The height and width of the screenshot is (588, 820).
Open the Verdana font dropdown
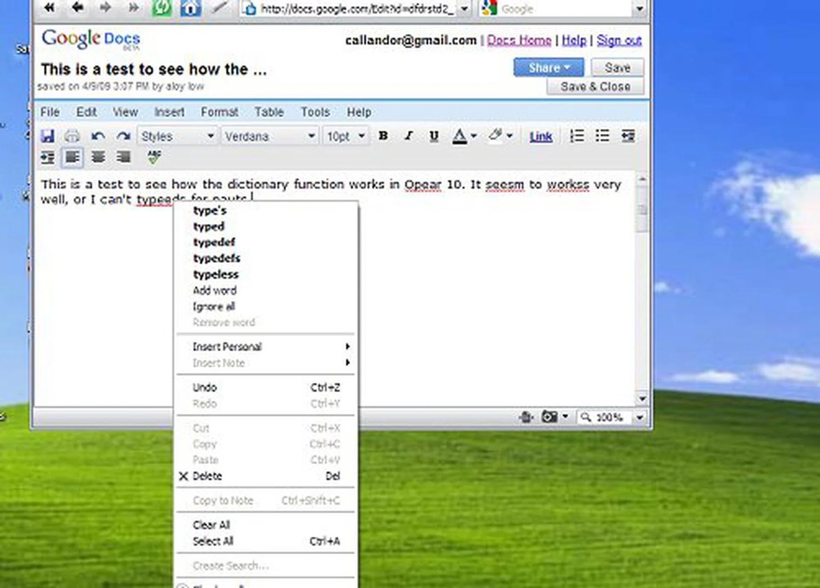point(269,136)
